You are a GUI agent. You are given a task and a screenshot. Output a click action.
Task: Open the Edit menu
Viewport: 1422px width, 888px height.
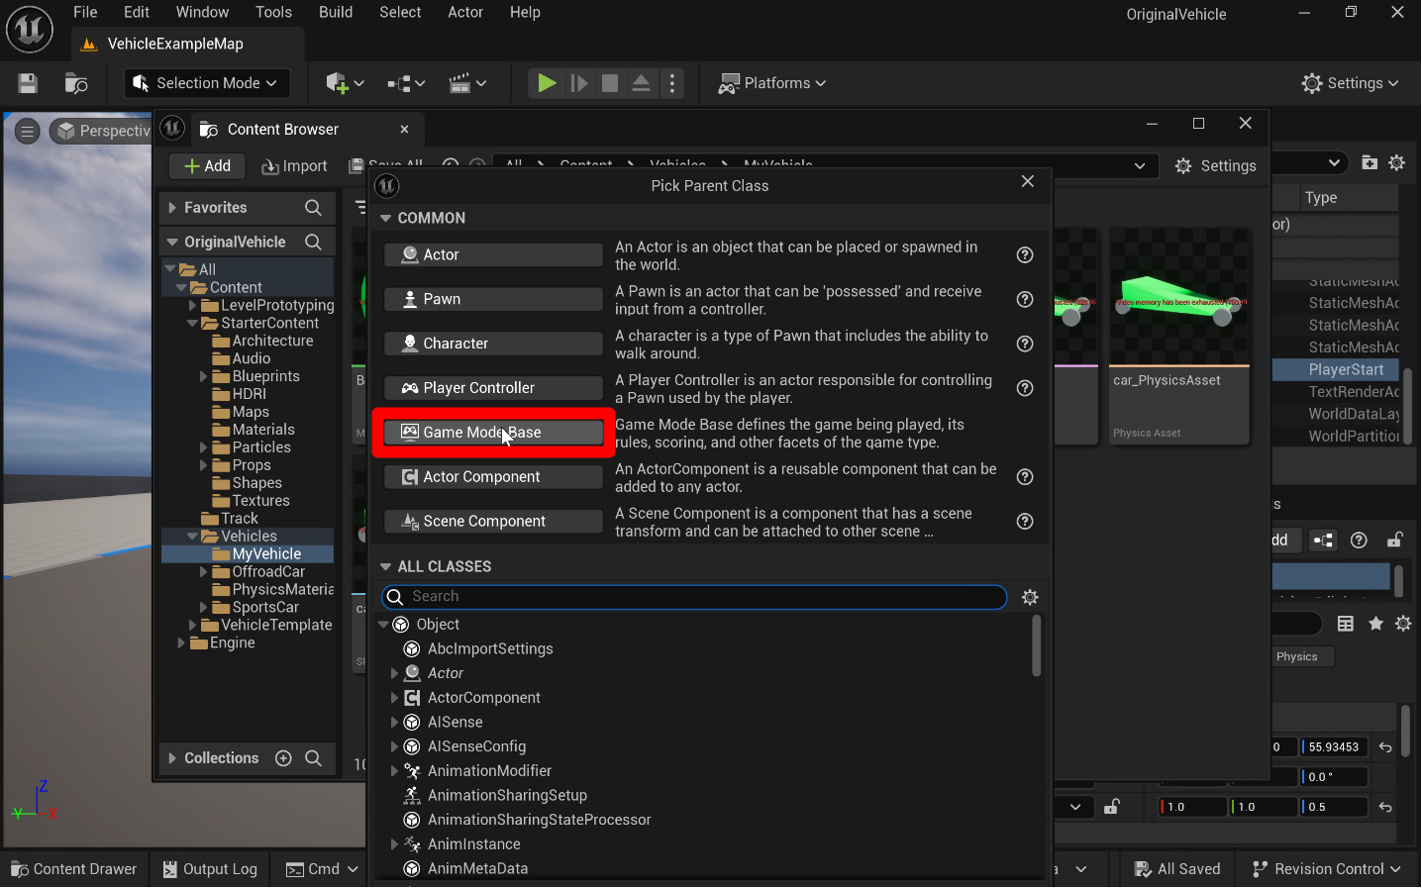tap(137, 12)
